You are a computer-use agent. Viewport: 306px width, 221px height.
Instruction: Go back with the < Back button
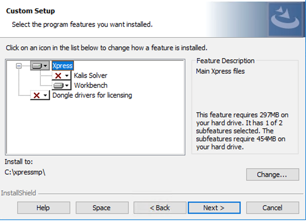pyautogui.click(x=160, y=208)
